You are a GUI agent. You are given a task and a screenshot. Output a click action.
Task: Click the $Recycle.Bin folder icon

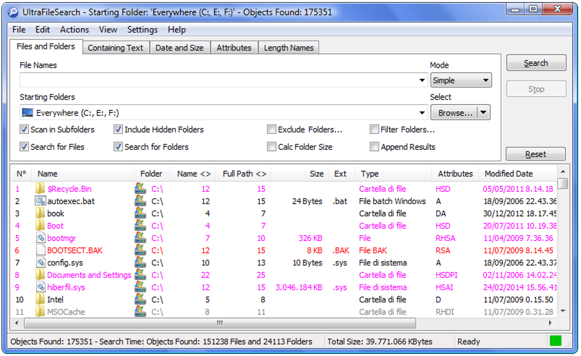coord(40,189)
